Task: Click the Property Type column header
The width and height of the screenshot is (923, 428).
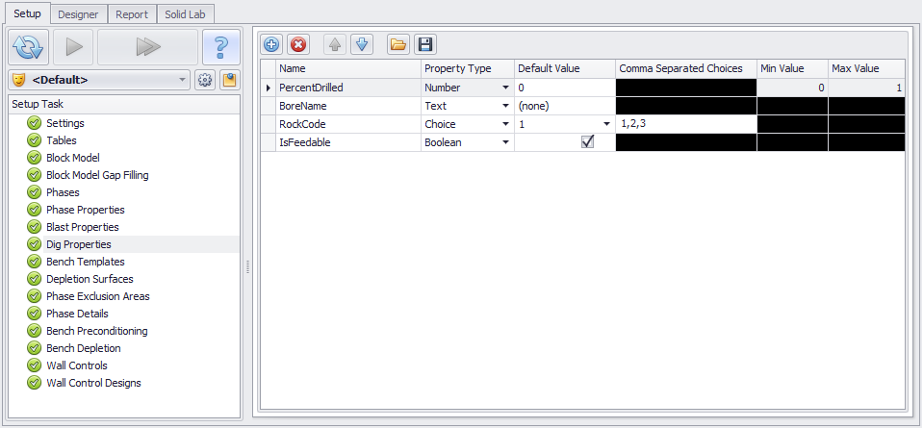Action: pos(468,69)
